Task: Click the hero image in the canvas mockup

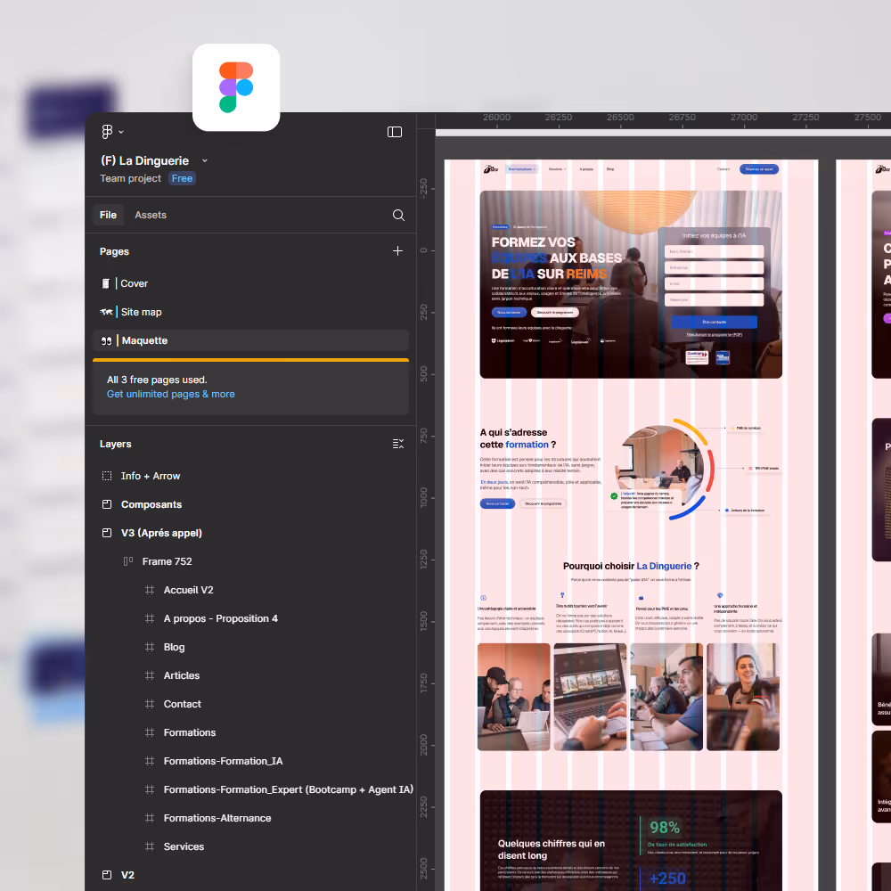Action: pos(631,284)
